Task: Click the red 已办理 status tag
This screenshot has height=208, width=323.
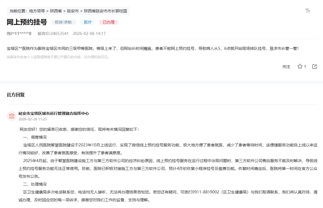Action: tap(108, 22)
